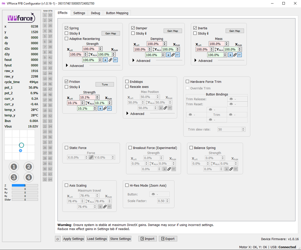The image size is (301, 250).
Task: Click Apply Settings button
Action: point(74,239)
